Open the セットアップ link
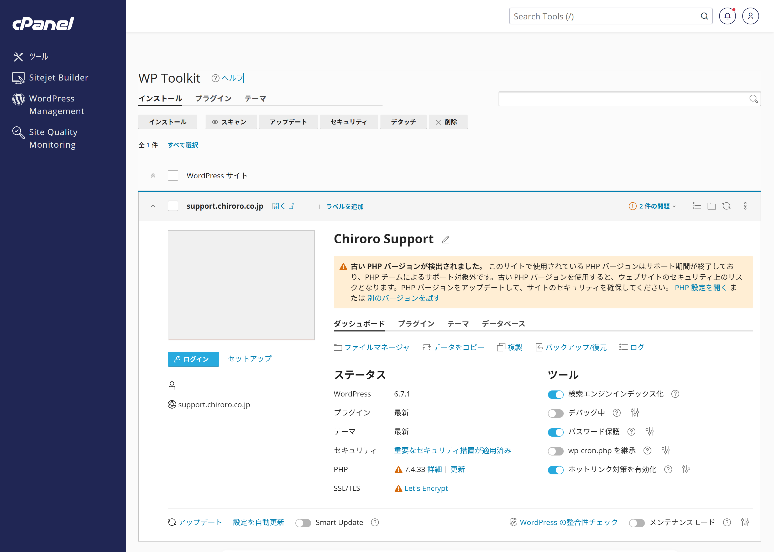Screen dimensions: 774x552 pos(250,358)
